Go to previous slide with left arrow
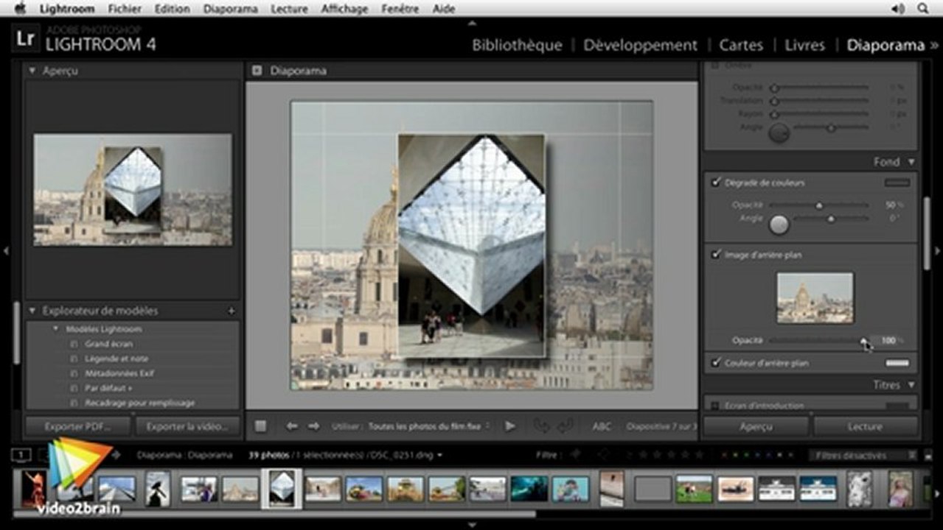The width and height of the screenshot is (943, 530). pyautogui.click(x=292, y=425)
